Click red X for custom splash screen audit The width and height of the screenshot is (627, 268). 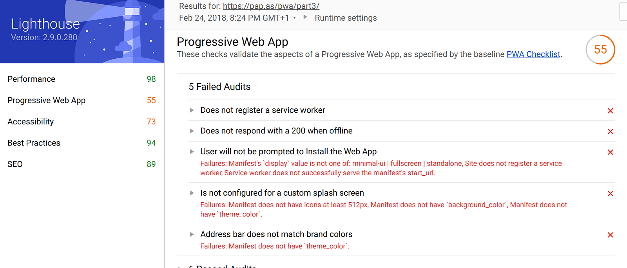[610, 194]
